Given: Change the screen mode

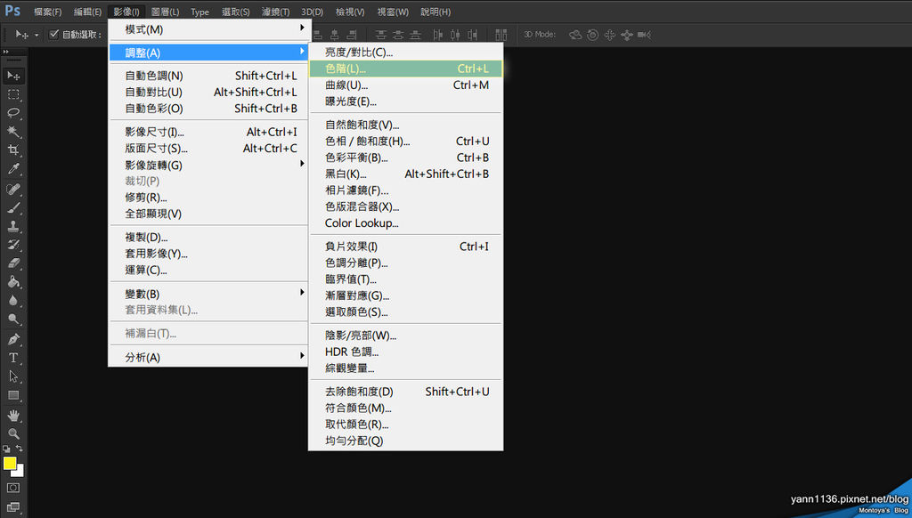Looking at the screenshot, I should coord(12,507).
